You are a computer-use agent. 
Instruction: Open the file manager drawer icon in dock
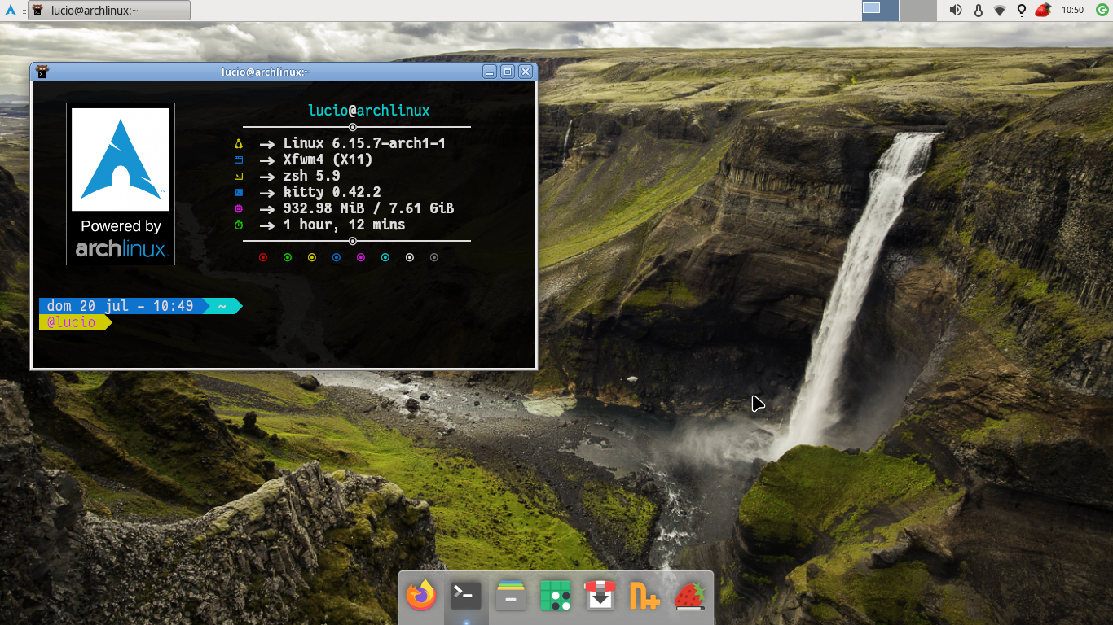click(511, 596)
